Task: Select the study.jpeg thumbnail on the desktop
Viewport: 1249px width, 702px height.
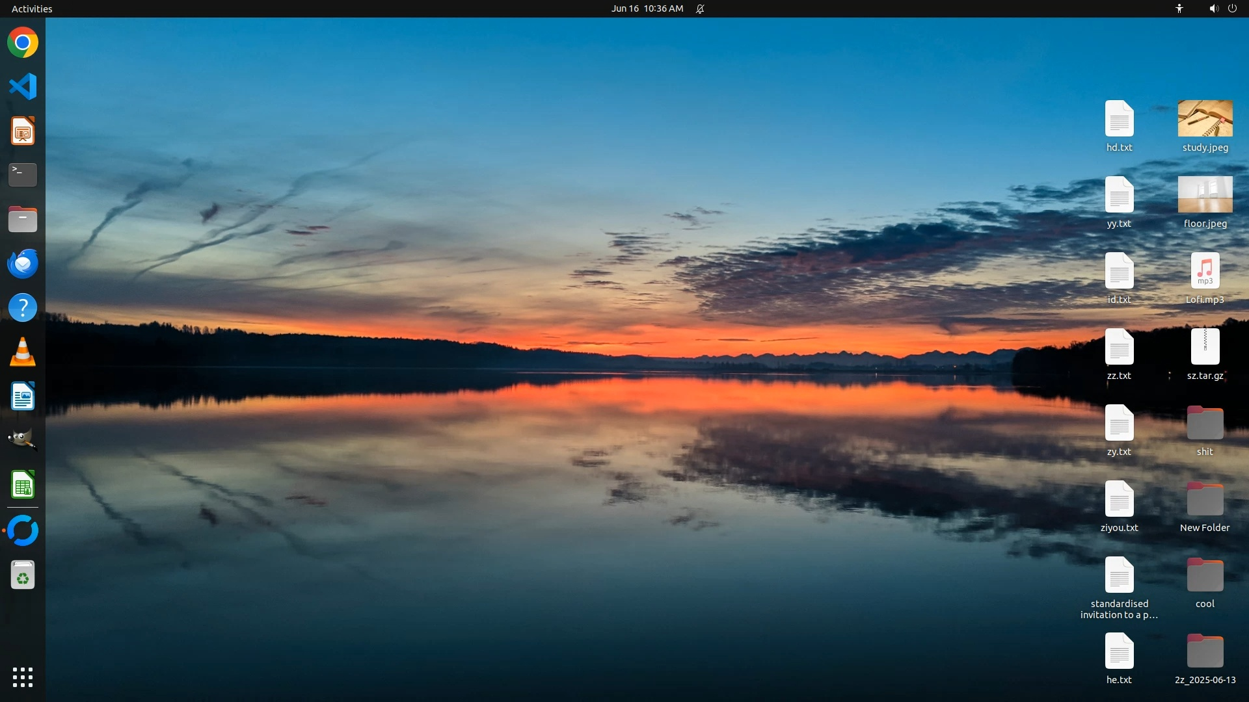Action: [x=1205, y=119]
